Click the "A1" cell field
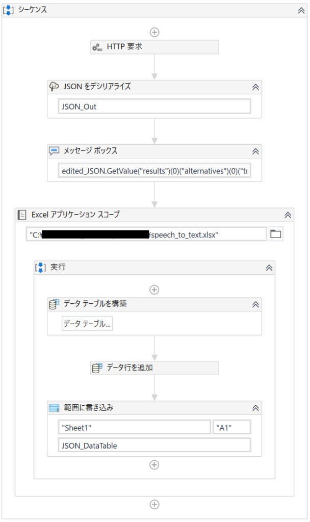 tap(232, 428)
